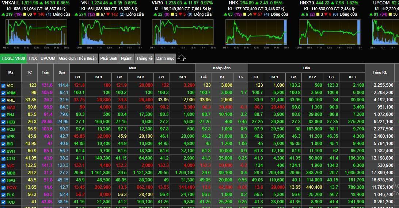This screenshot has height=208, width=399.
Task: Deselect the MBB row checkbox
Action: 3,173
